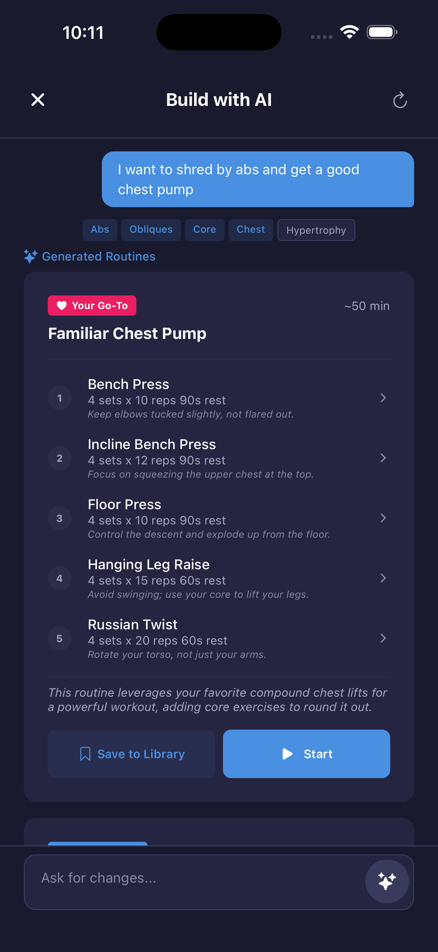Tap the refresh icon to regenerate routines
Screen dimensions: 438x952
(x=400, y=100)
